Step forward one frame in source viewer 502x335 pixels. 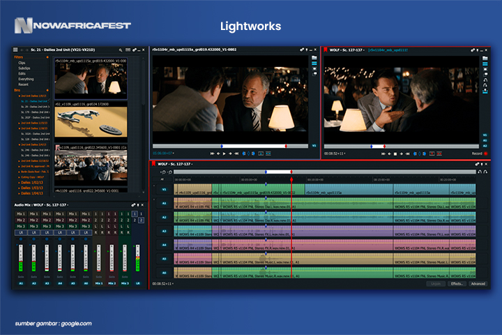coord(230,154)
